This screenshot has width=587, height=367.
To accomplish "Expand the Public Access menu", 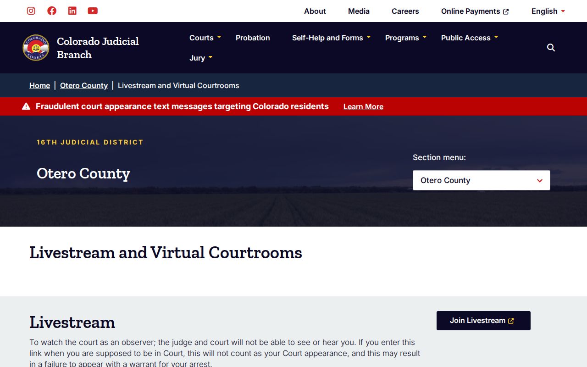I will point(470,38).
